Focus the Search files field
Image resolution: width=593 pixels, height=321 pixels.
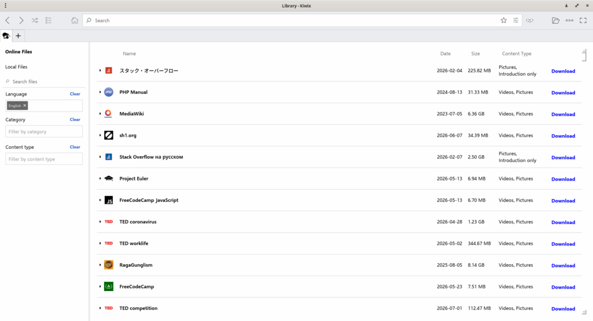pos(44,82)
